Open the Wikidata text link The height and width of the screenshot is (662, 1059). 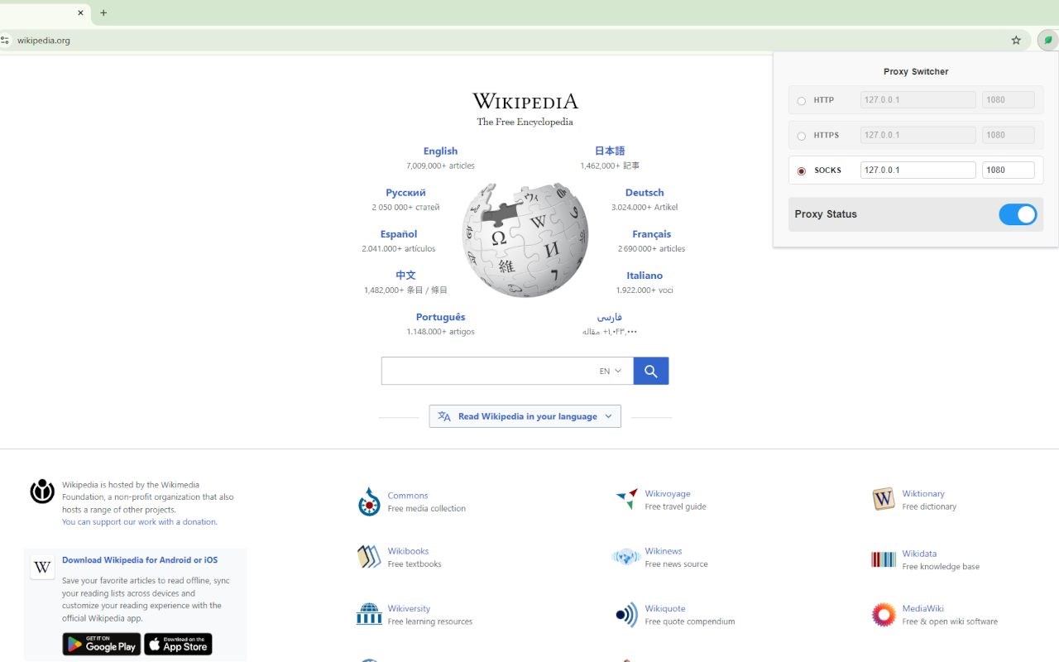tap(919, 554)
